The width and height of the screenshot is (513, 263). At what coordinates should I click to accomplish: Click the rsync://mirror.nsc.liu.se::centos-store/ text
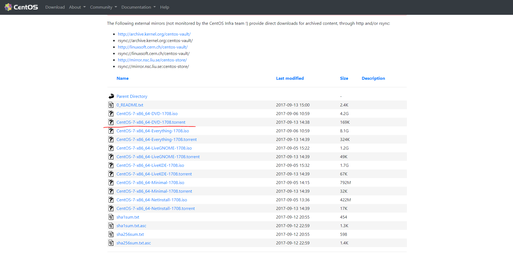click(x=153, y=66)
